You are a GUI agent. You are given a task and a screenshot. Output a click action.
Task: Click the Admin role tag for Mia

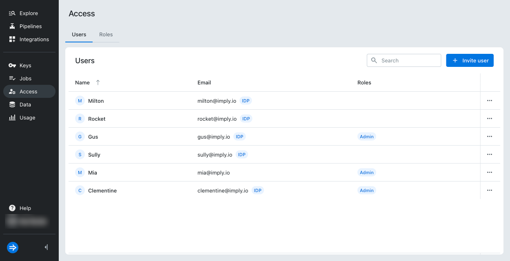[367, 173]
